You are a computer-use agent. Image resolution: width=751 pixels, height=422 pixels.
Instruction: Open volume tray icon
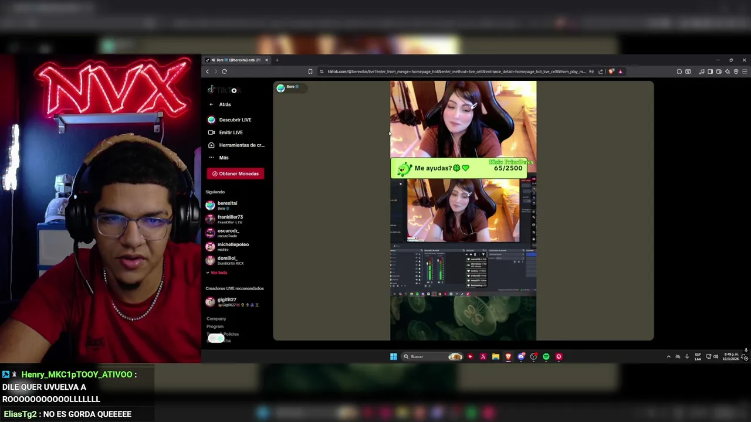click(x=716, y=356)
